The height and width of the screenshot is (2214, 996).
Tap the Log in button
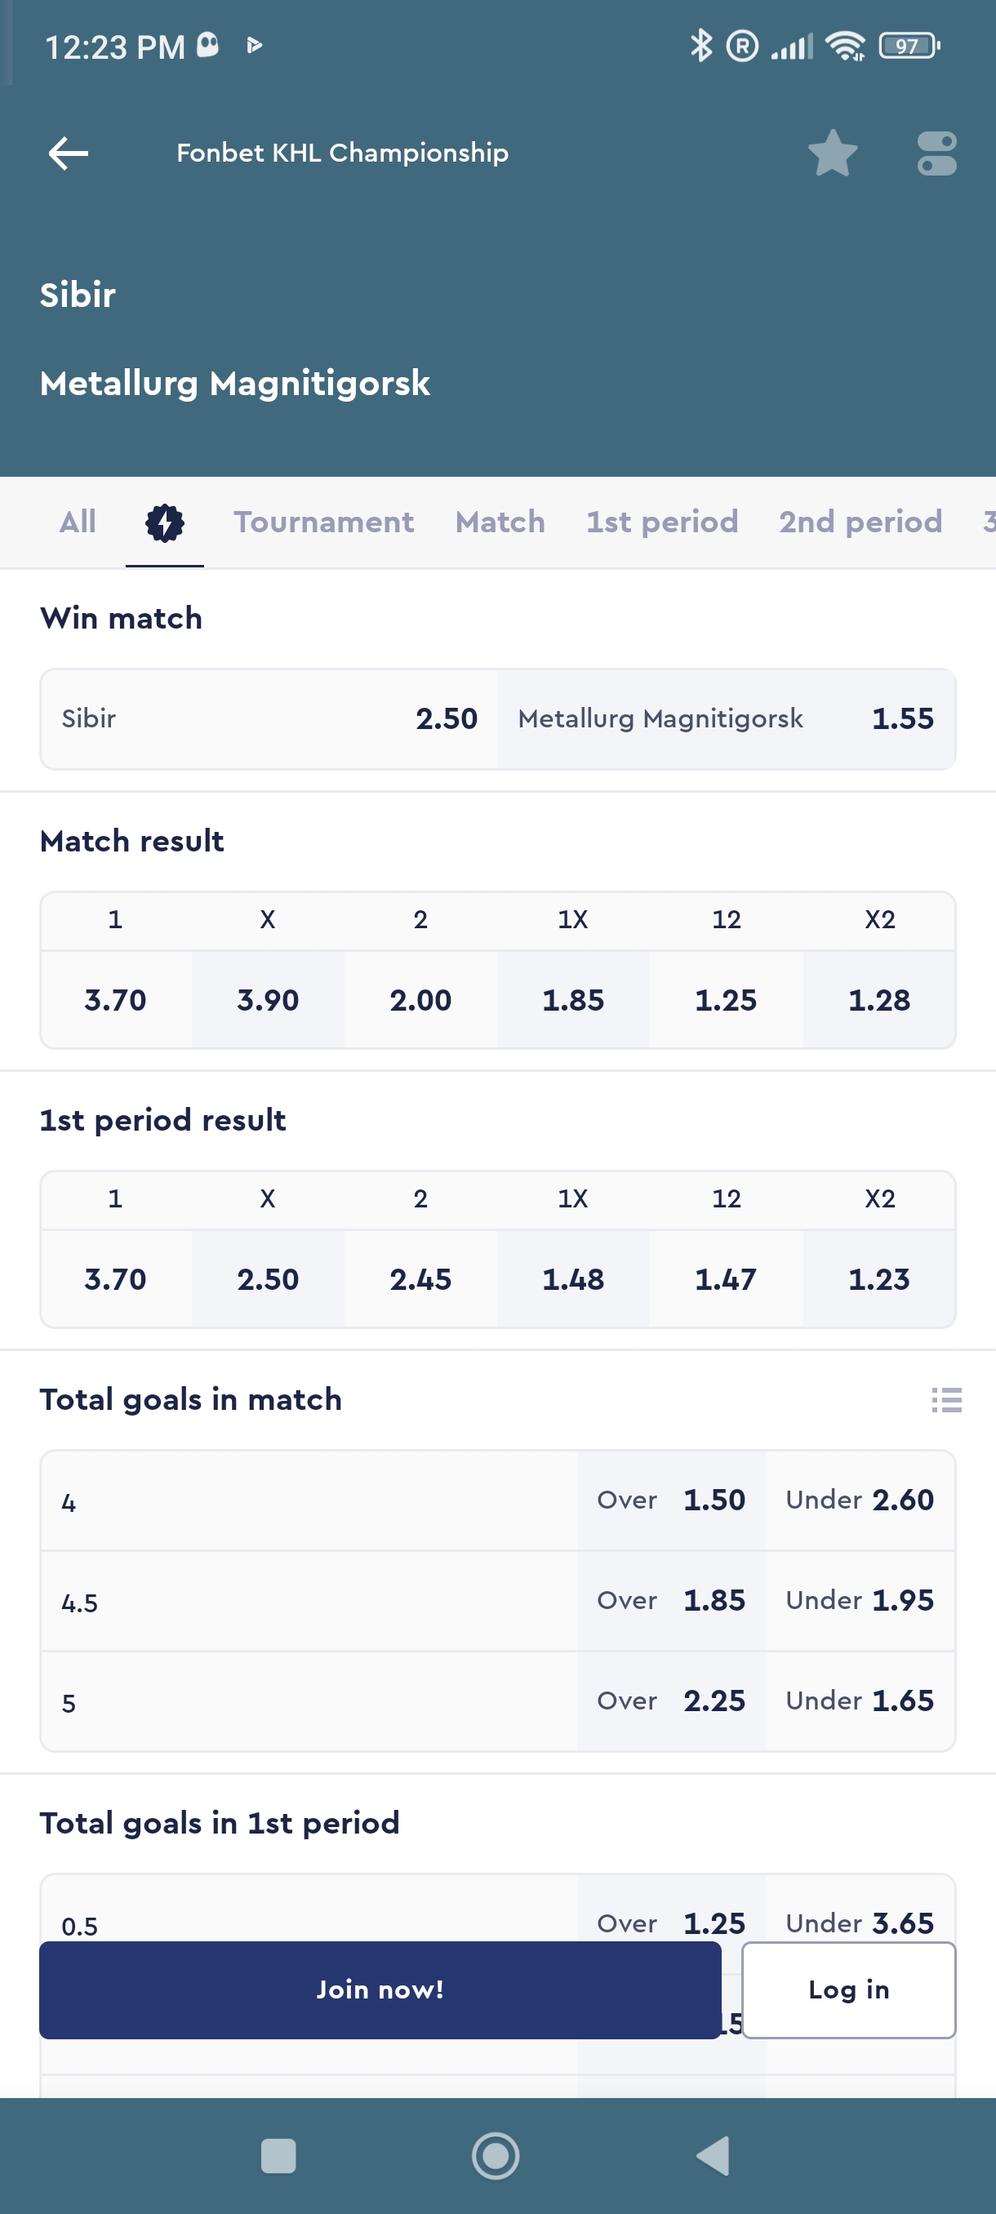tap(848, 1989)
